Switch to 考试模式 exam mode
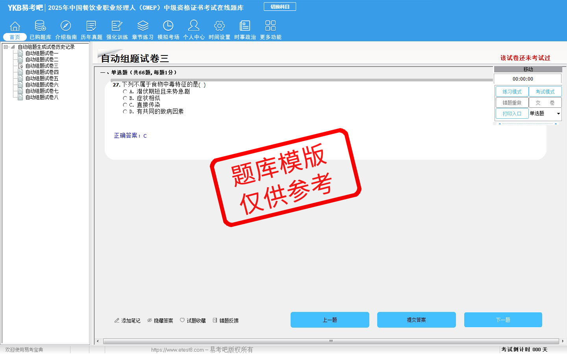This screenshot has width=567, height=354. click(545, 92)
